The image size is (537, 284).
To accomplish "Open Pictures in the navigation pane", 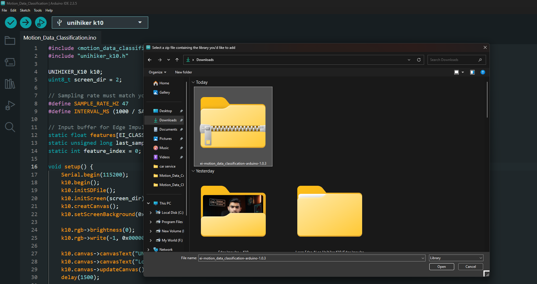I will [x=165, y=139].
